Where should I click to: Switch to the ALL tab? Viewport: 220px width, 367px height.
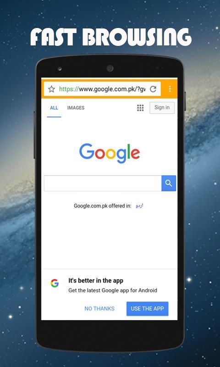[x=54, y=108]
